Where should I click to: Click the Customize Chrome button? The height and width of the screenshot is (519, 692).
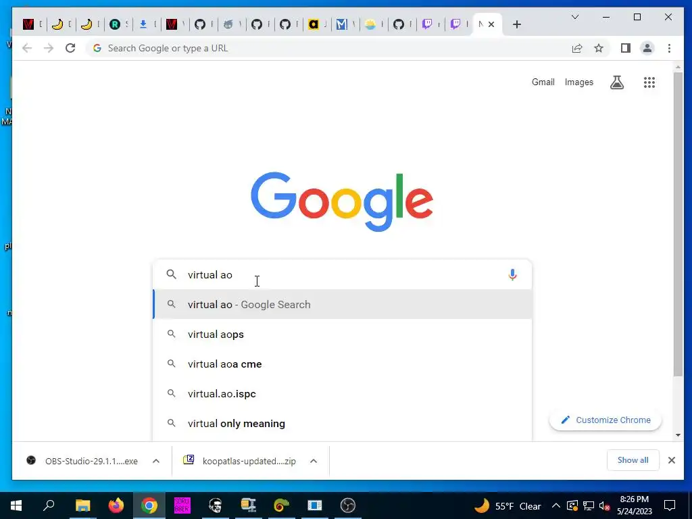coord(605,420)
